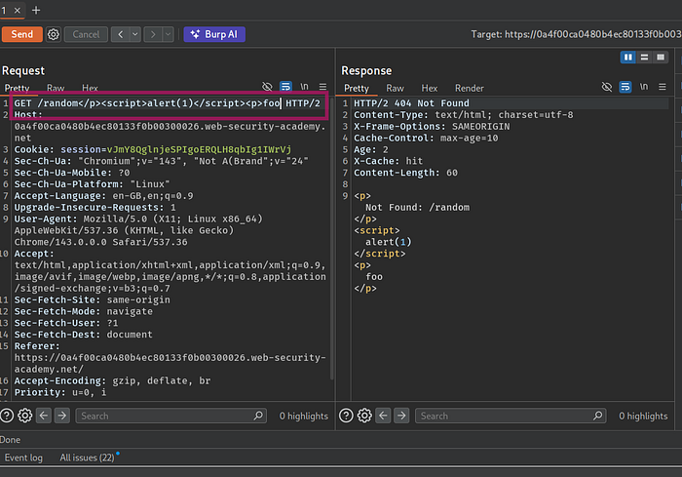Open help for Request search
The width and height of the screenshot is (682, 477).
pos(7,416)
